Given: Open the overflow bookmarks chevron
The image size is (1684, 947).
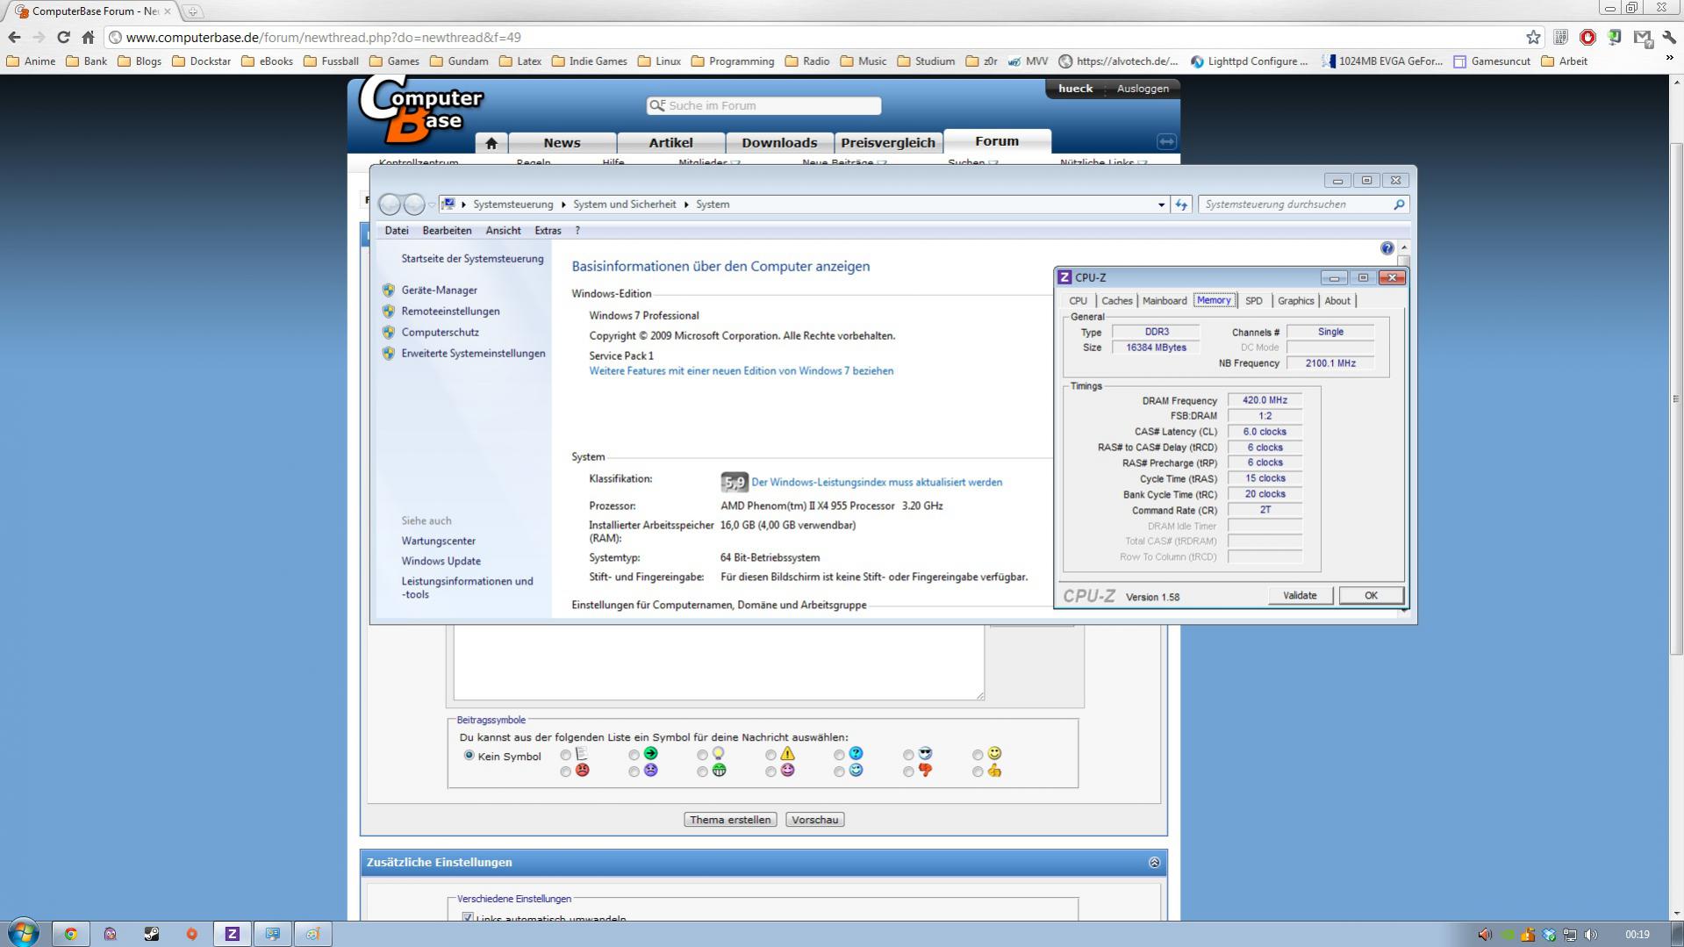Looking at the screenshot, I should coord(1669,58).
